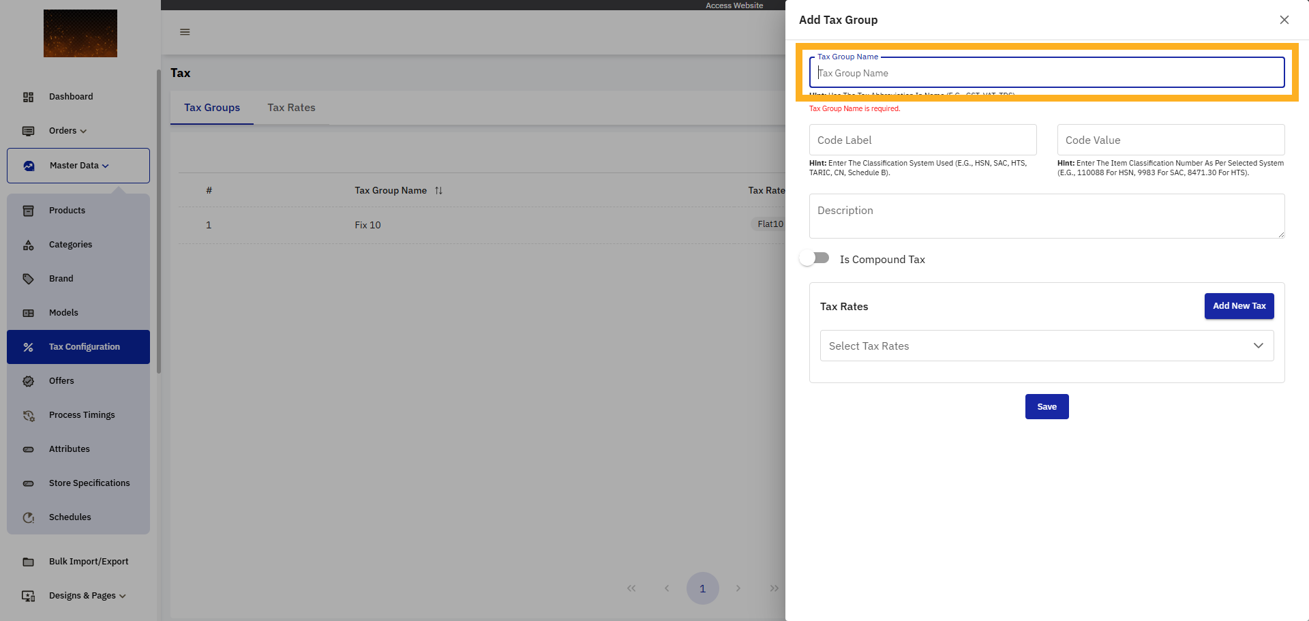The image size is (1309, 621).
Task: Open Categories using its sidebar icon
Action: point(28,245)
